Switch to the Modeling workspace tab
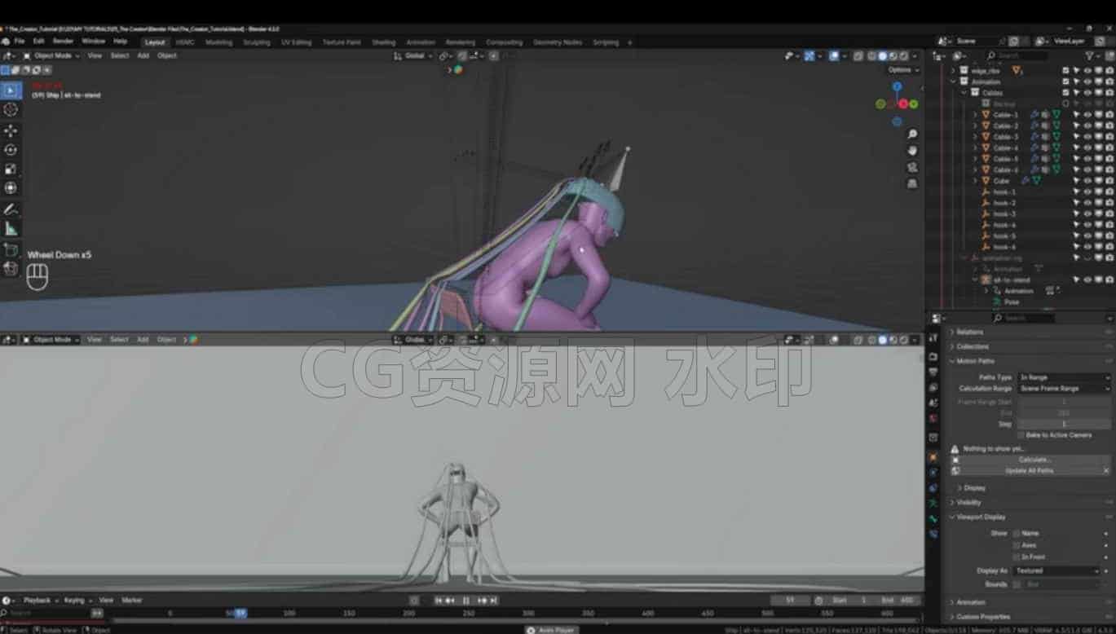The height and width of the screenshot is (634, 1116). click(x=218, y=42)
